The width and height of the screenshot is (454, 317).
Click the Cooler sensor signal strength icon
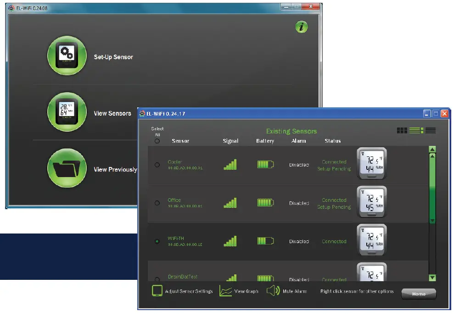click(x=230, y=165)
